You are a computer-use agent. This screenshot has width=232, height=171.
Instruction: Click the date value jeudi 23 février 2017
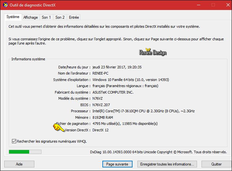[x=117, y=67]
